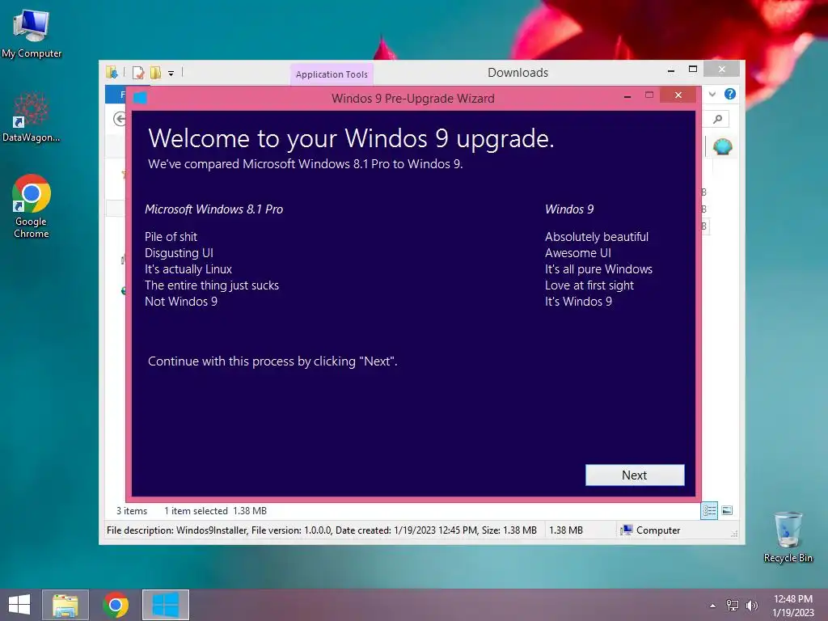Minimize the Downloads window
This screenshot has height=621, width=828.
pyautogui.click(x=670, y=70)
